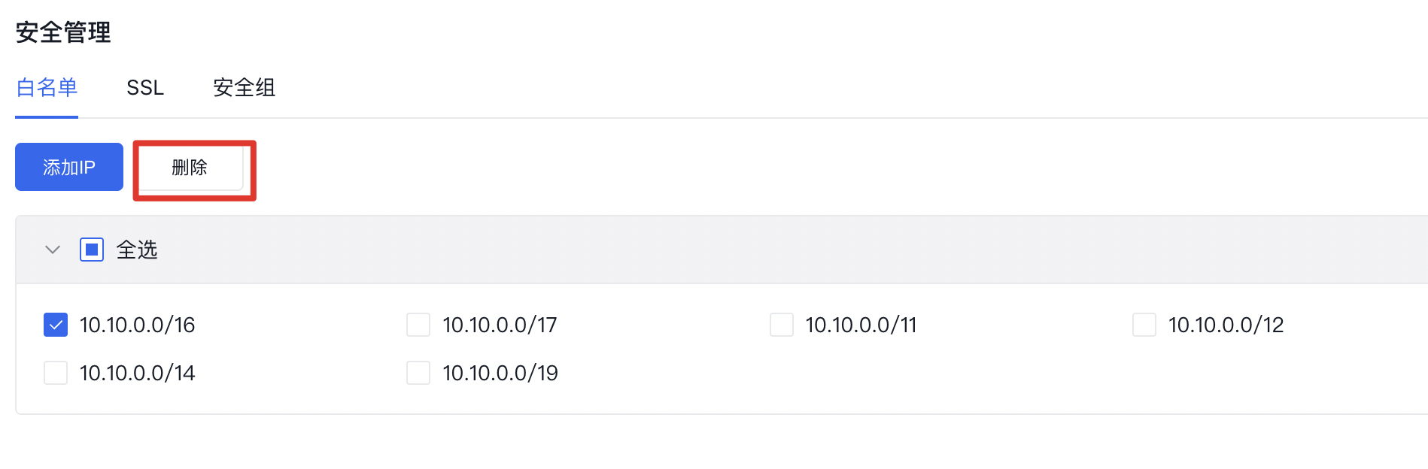1428x469 pixels.
Task: Click the 10.10.0.0/14 IP label
Action: pyautogui.click(x=138, y=373)
